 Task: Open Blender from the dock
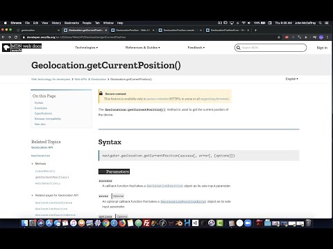tap(179, 223)
